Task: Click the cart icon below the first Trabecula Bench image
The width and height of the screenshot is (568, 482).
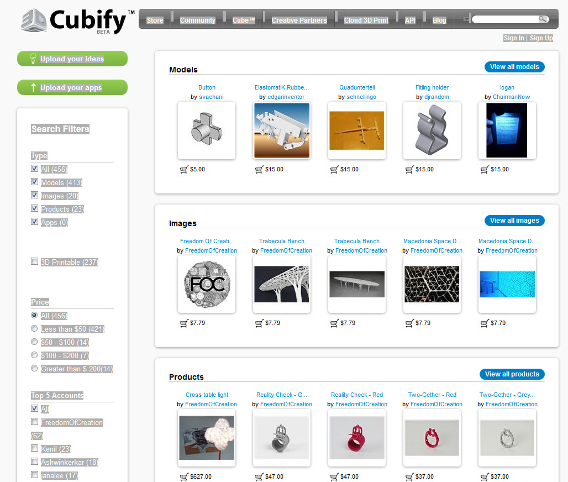Action: coord(259,323)
